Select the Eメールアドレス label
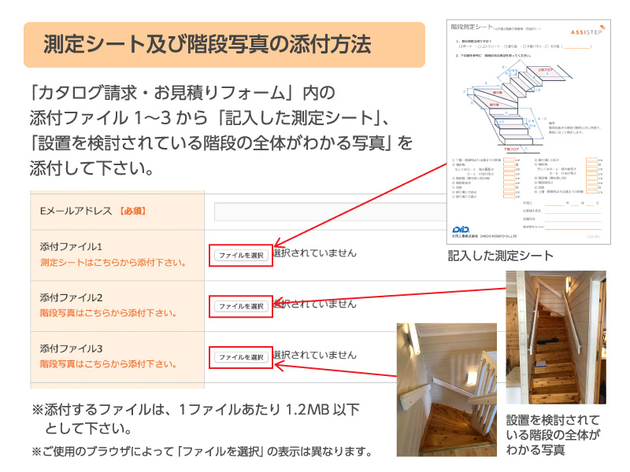Viewport: 630px width, 472px height. point(76,211)
